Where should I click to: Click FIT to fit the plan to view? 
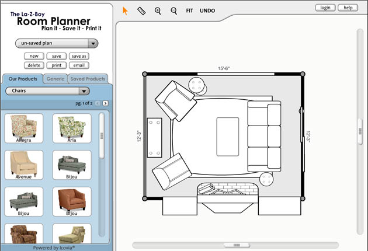pos(189,11)
